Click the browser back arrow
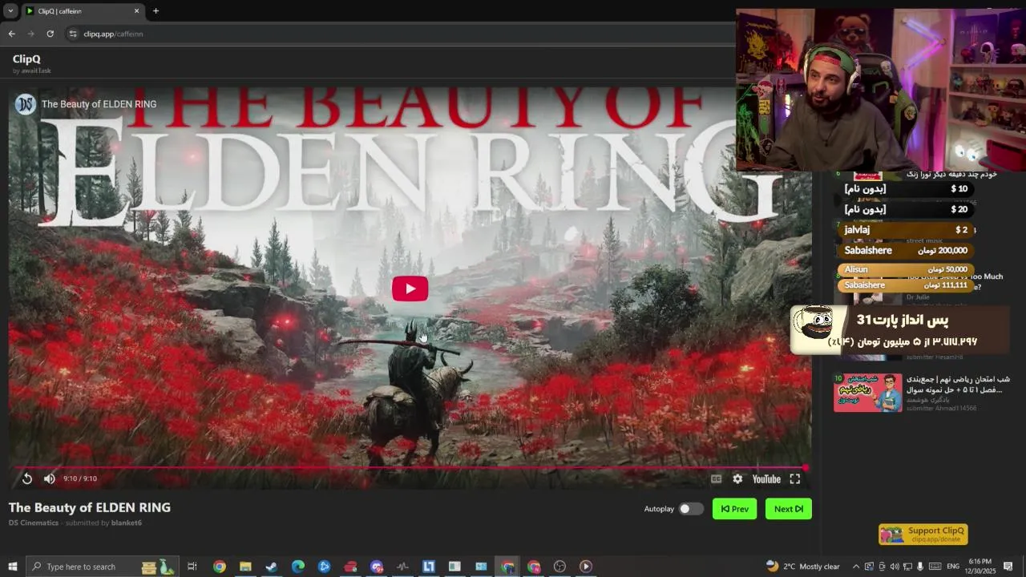 [x=11, y=34]
